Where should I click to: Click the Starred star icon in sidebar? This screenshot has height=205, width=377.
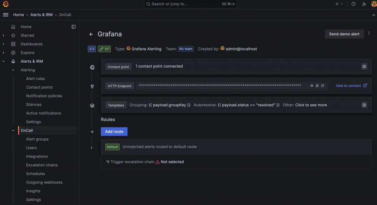pos(13,35)
